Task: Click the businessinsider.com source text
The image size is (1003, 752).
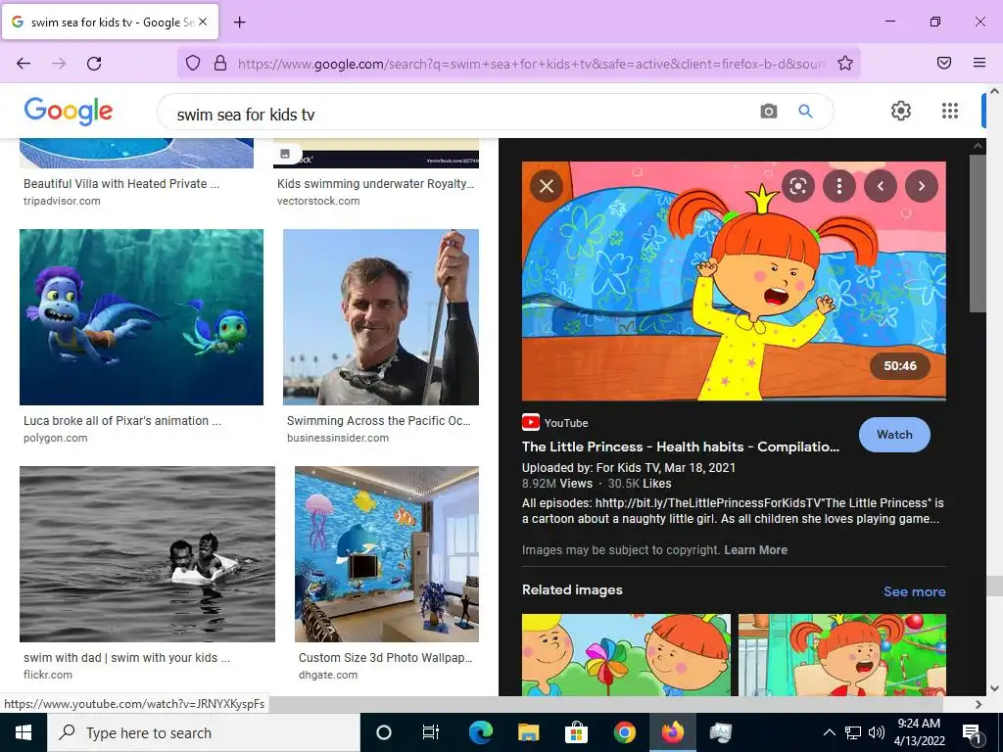Action: tap(338, 438)
